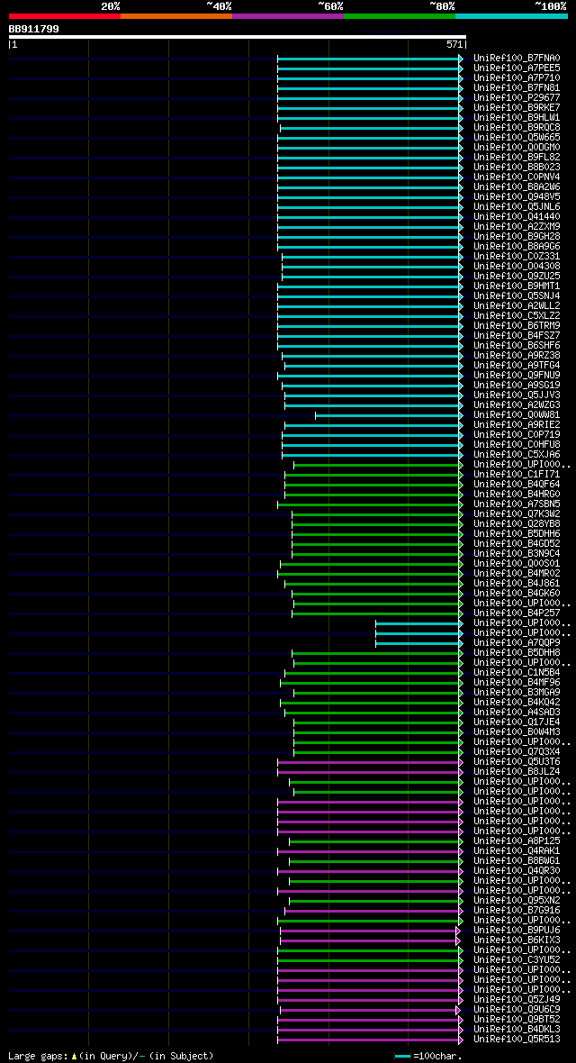576x1063 pixels.
Task: Select UniRef100_C3YU52 hit label
Action: [517, 960]
